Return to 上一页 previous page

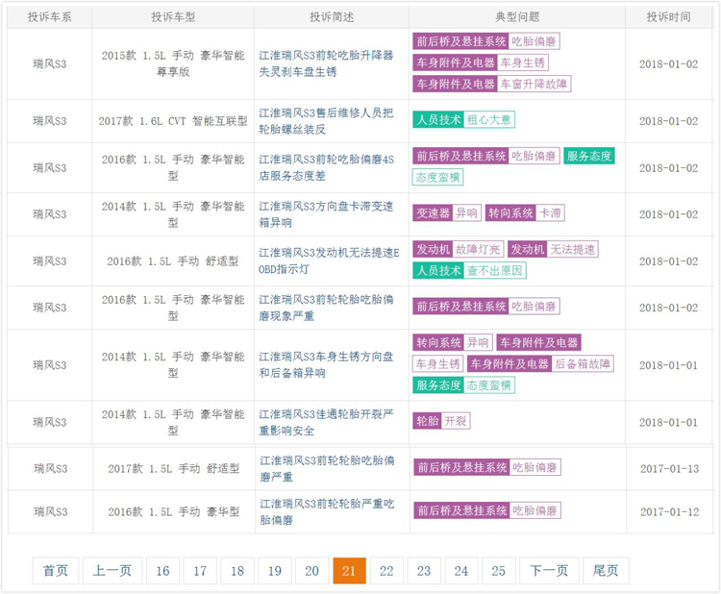[112, 571]
